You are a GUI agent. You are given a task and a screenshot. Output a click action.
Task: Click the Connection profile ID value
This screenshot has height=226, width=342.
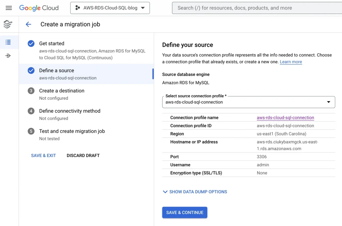(285, 126)
